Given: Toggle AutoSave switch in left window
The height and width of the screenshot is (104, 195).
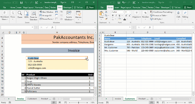Looking at the screenshot, I should 15,2.
